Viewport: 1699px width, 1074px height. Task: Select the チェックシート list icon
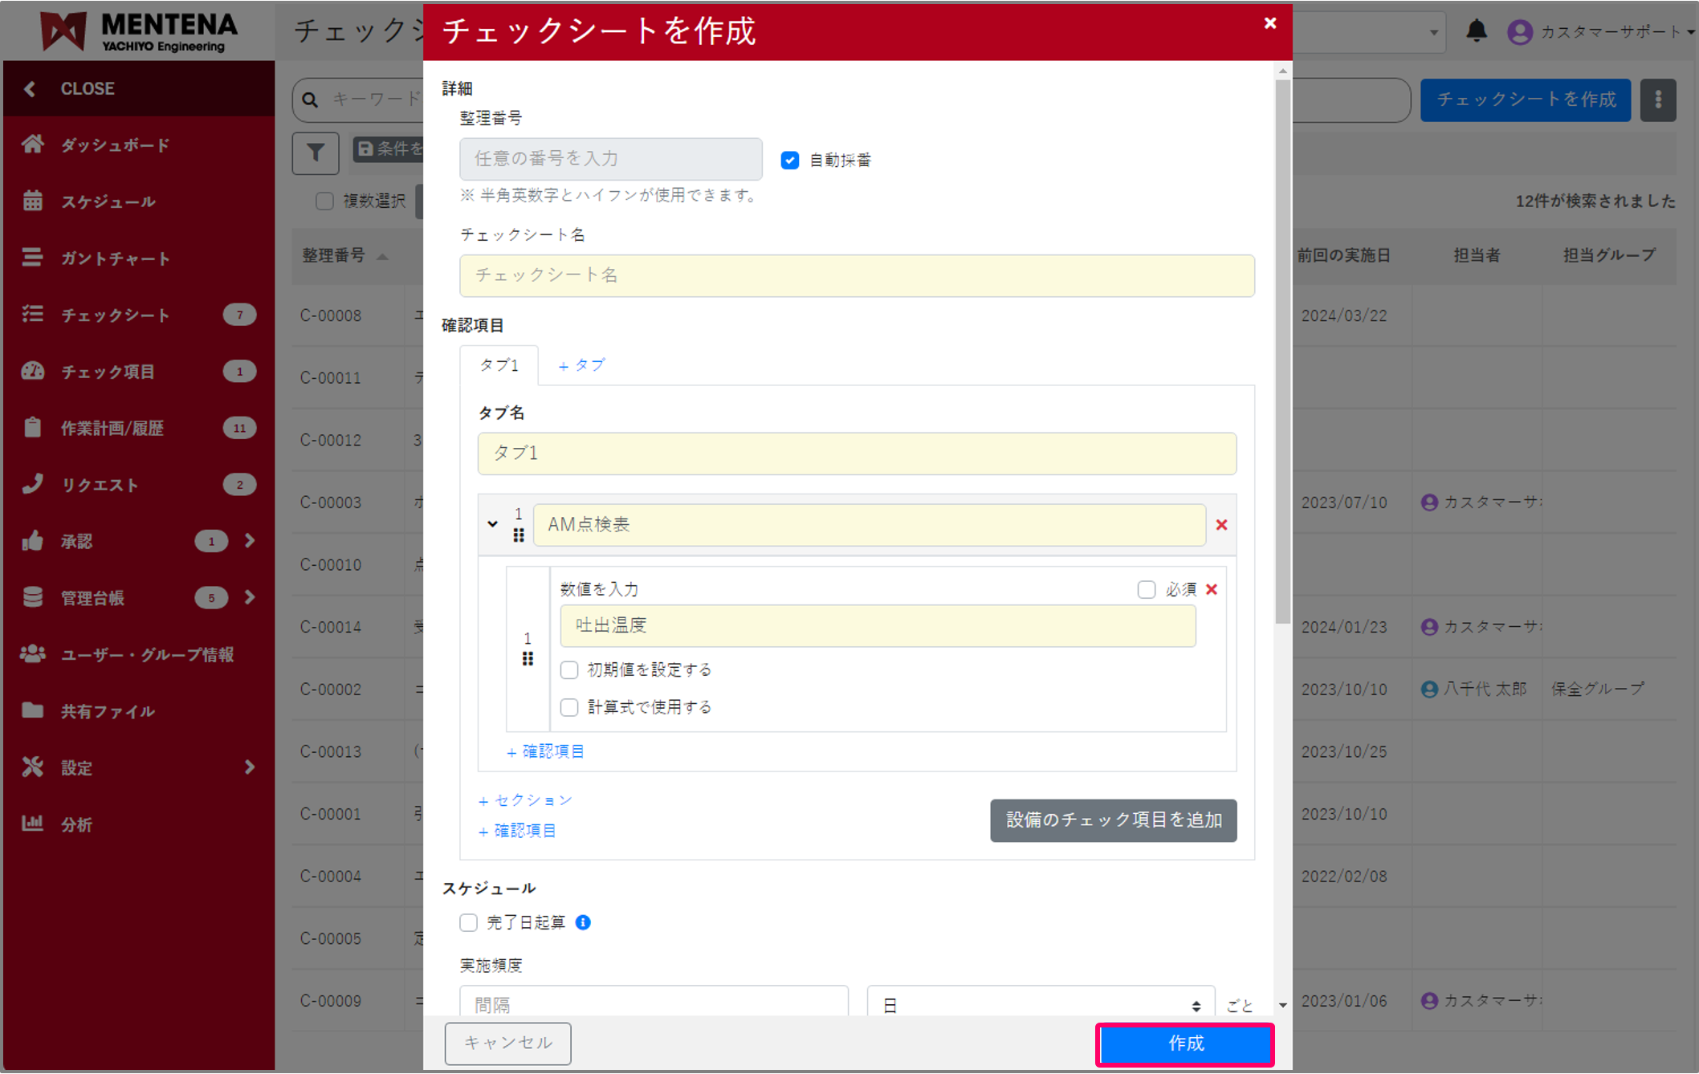point(33,315)
